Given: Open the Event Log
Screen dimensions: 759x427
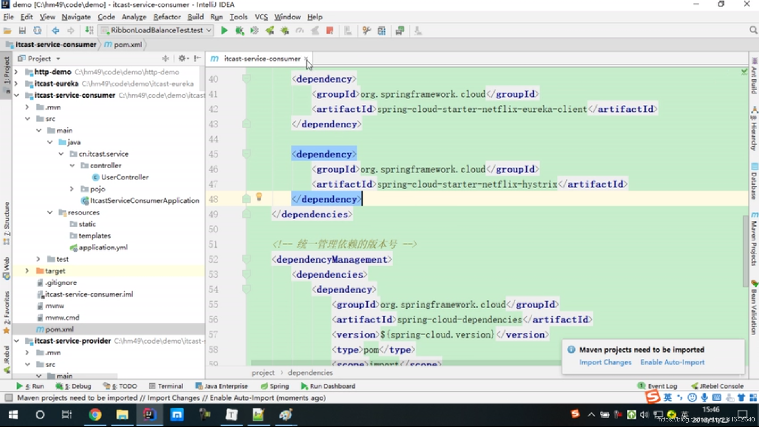Looking at the screenshot, I should pos(657,386).
